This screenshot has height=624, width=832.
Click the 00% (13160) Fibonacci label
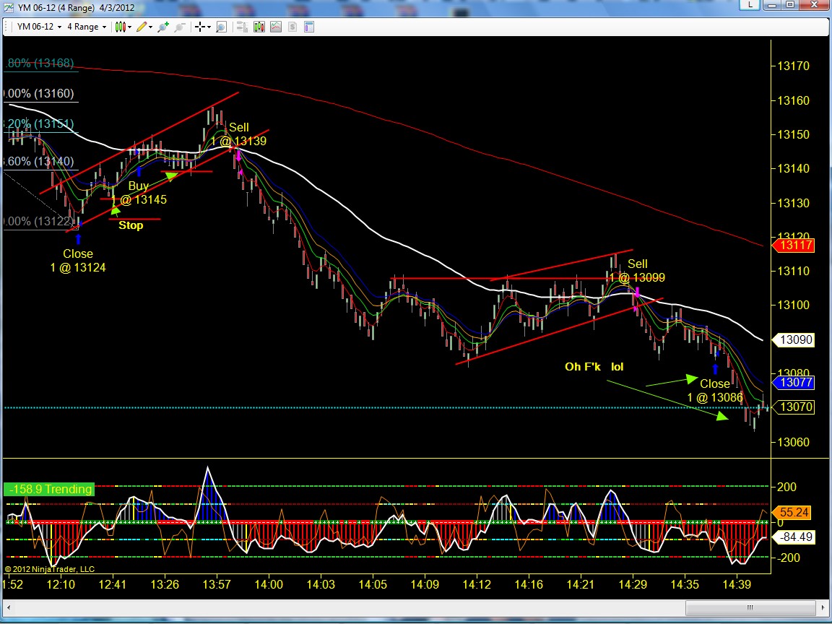click(x=38, y=93)
